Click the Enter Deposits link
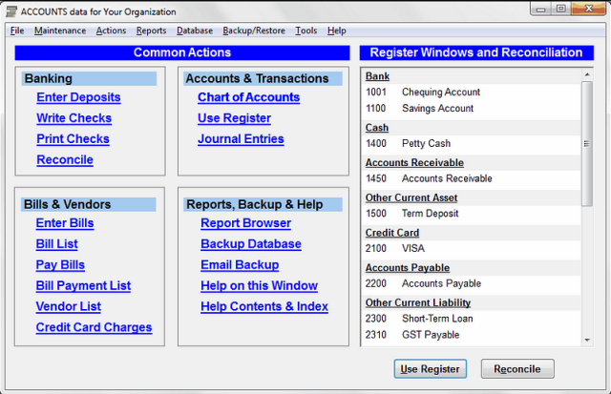 click(x=78, y=97)
